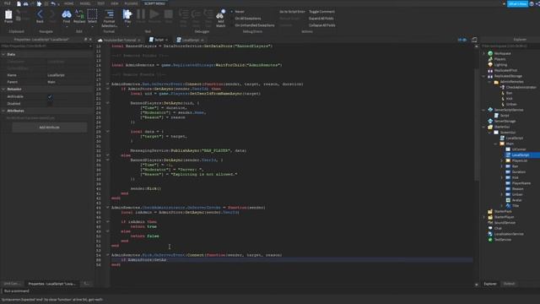Collapse the ServerScriptService tree node
Image resolution: width=540 pixels, height=304 pixels.
click(483, 110)
